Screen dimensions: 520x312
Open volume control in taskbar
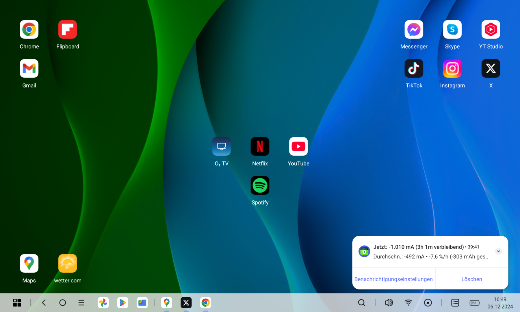(x=389, y=303)
